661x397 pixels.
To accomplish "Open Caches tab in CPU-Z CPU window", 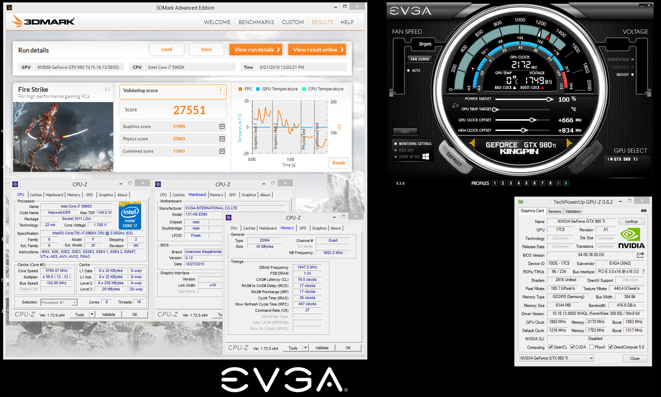I will (x=36, y=195).
